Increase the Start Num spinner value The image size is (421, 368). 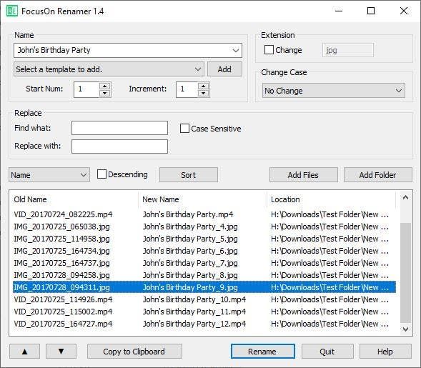(104, 86)
